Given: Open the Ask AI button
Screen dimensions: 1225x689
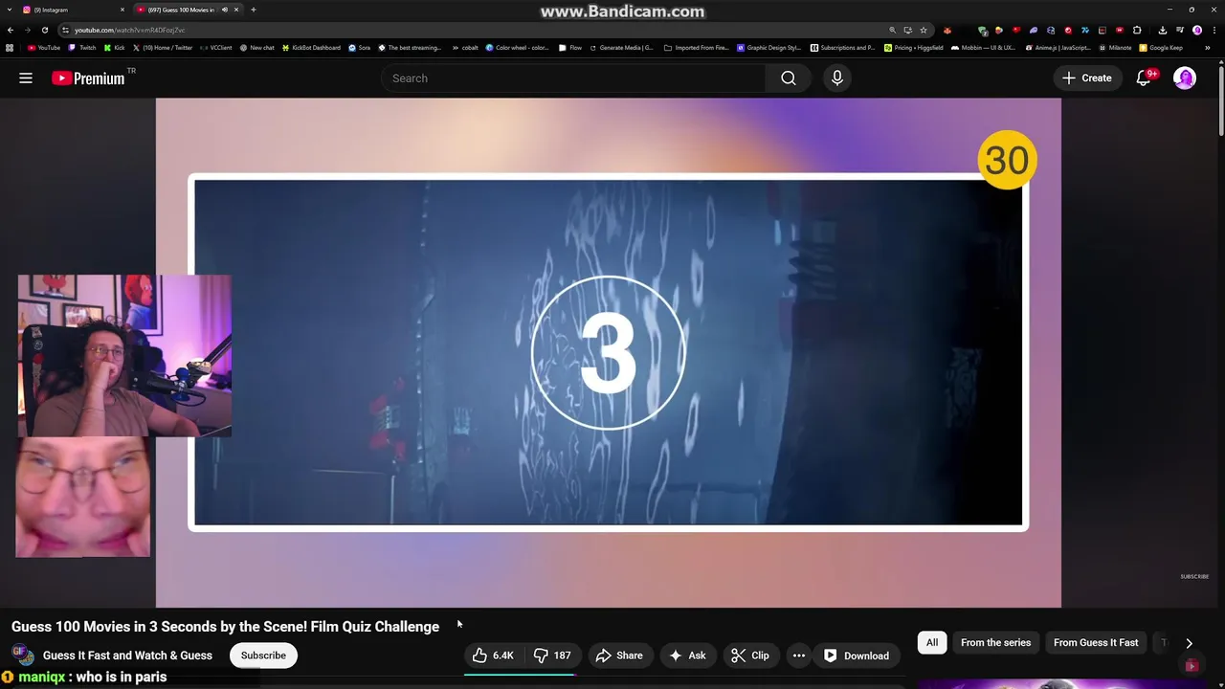Looking at the screenshot, I should tap(687, 656).
